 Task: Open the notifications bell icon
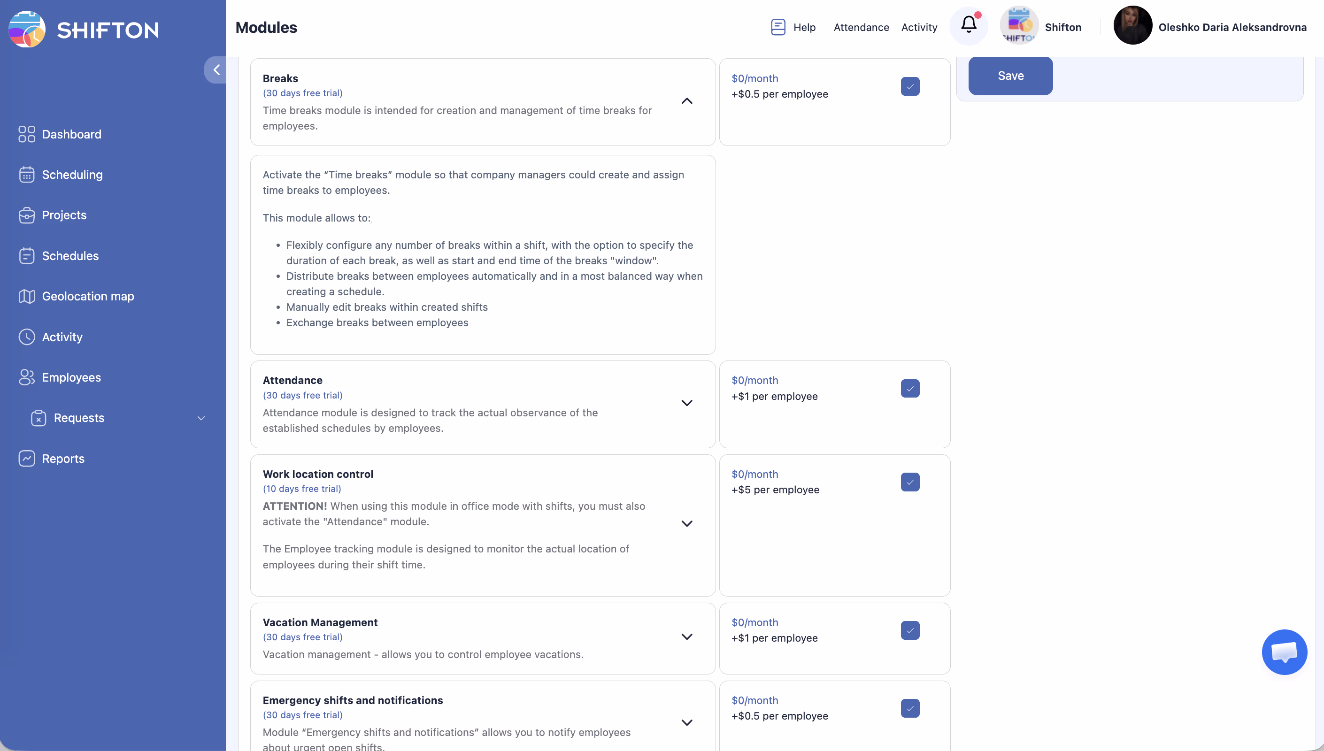coord(969,25)
